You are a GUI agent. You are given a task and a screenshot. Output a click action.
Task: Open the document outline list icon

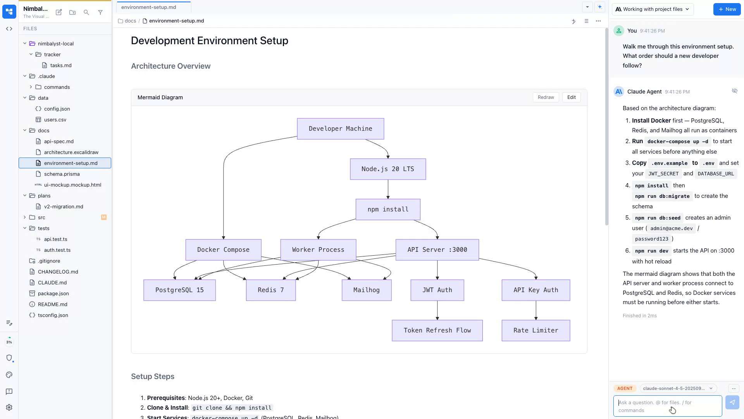coord(586,21)
